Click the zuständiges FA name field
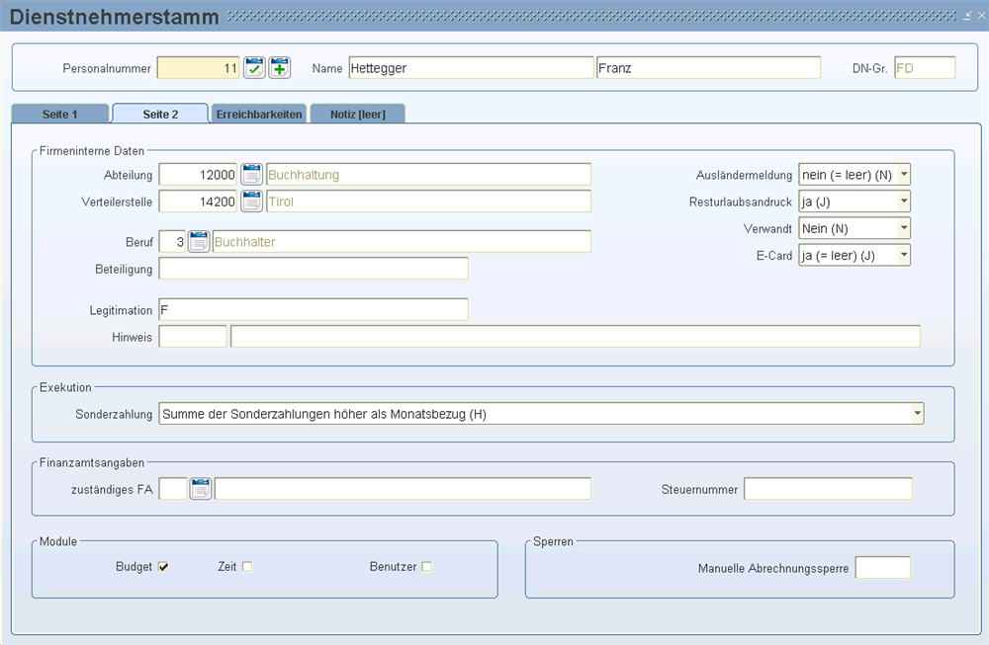The height and width of the screenshot is (645, 989). tap(403, 489)
